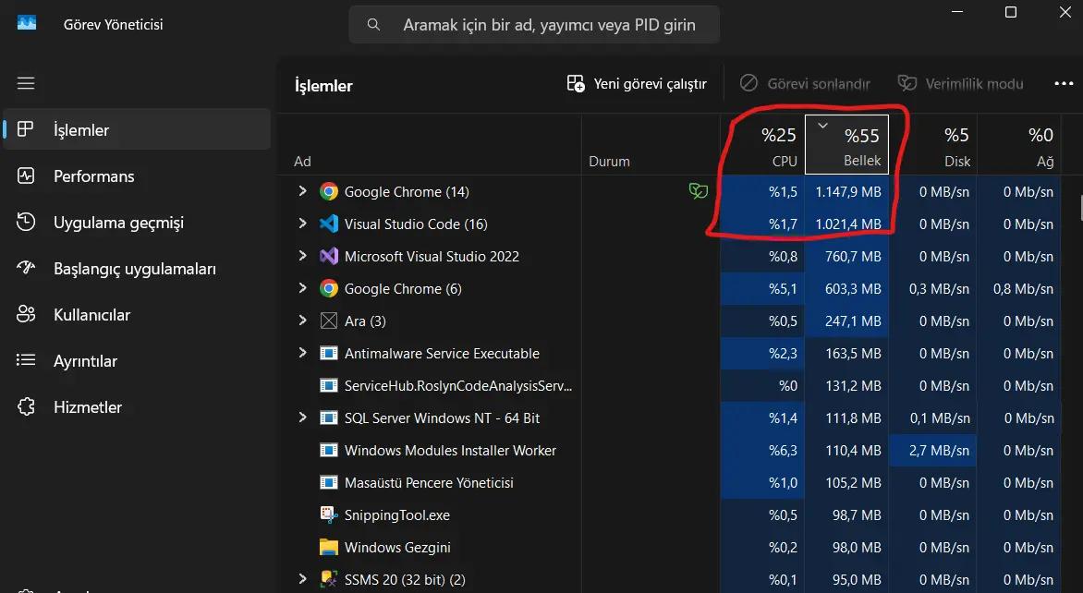
Task: Expand the Ara (3) process group
Action: coord(302,321)
